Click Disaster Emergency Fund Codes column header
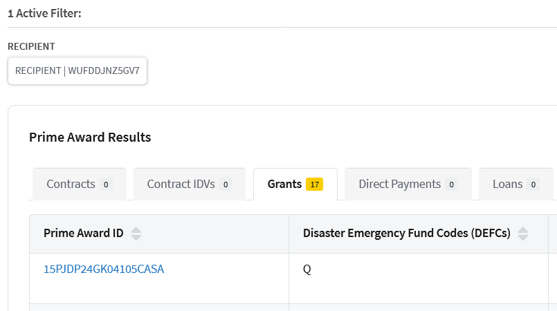Screen dimensions: 557x311 406,234
